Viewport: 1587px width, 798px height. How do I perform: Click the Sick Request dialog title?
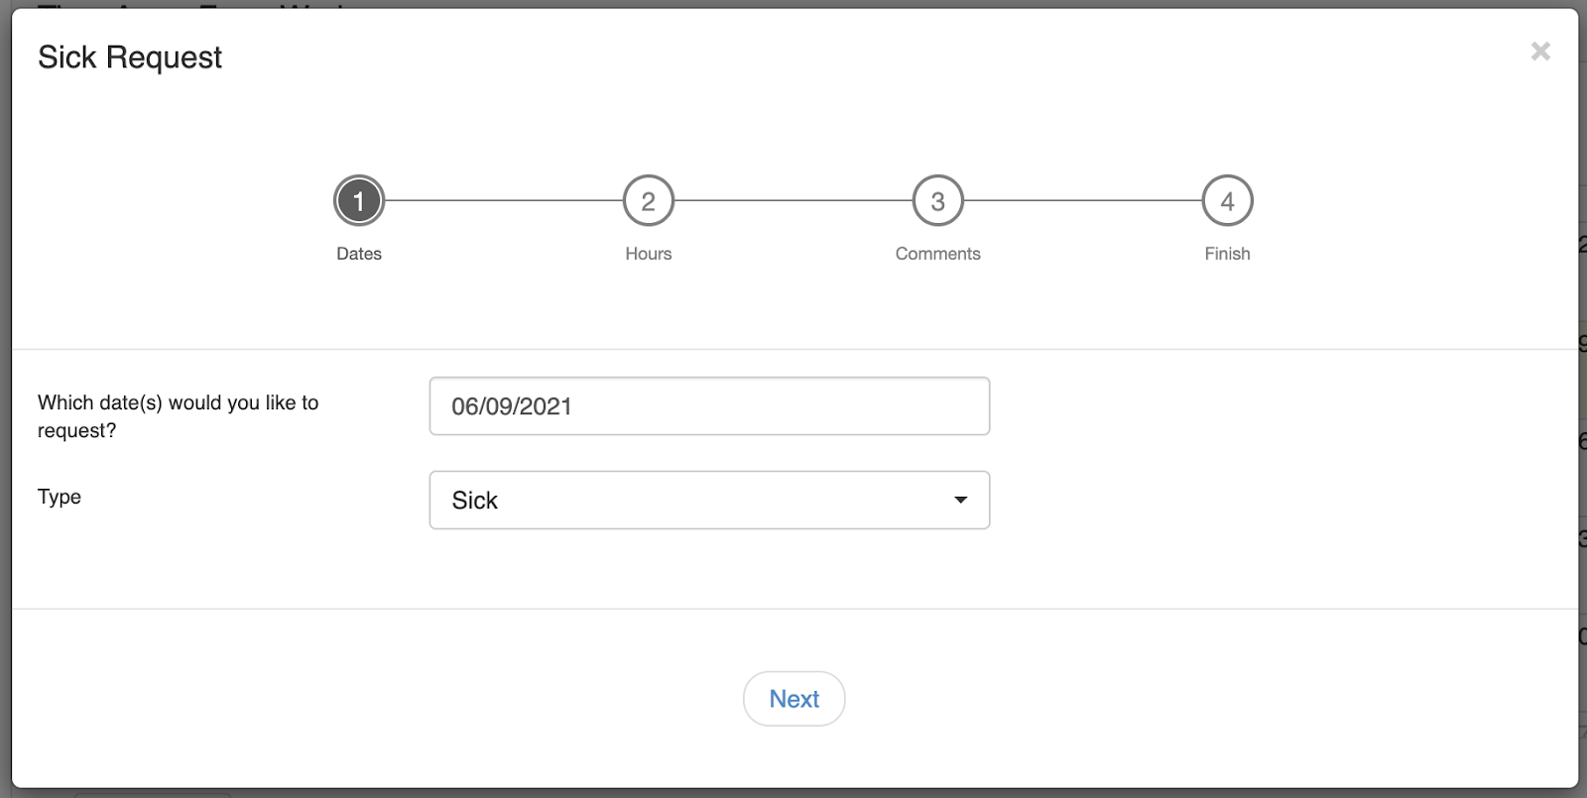click(x=130, y=57)
